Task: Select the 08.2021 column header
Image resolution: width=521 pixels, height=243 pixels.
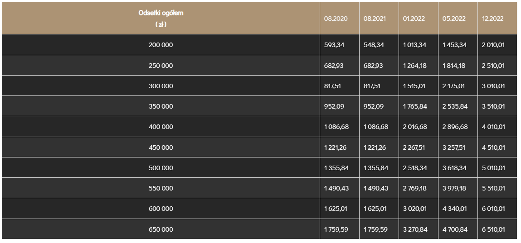Action: tap(375, 19)
